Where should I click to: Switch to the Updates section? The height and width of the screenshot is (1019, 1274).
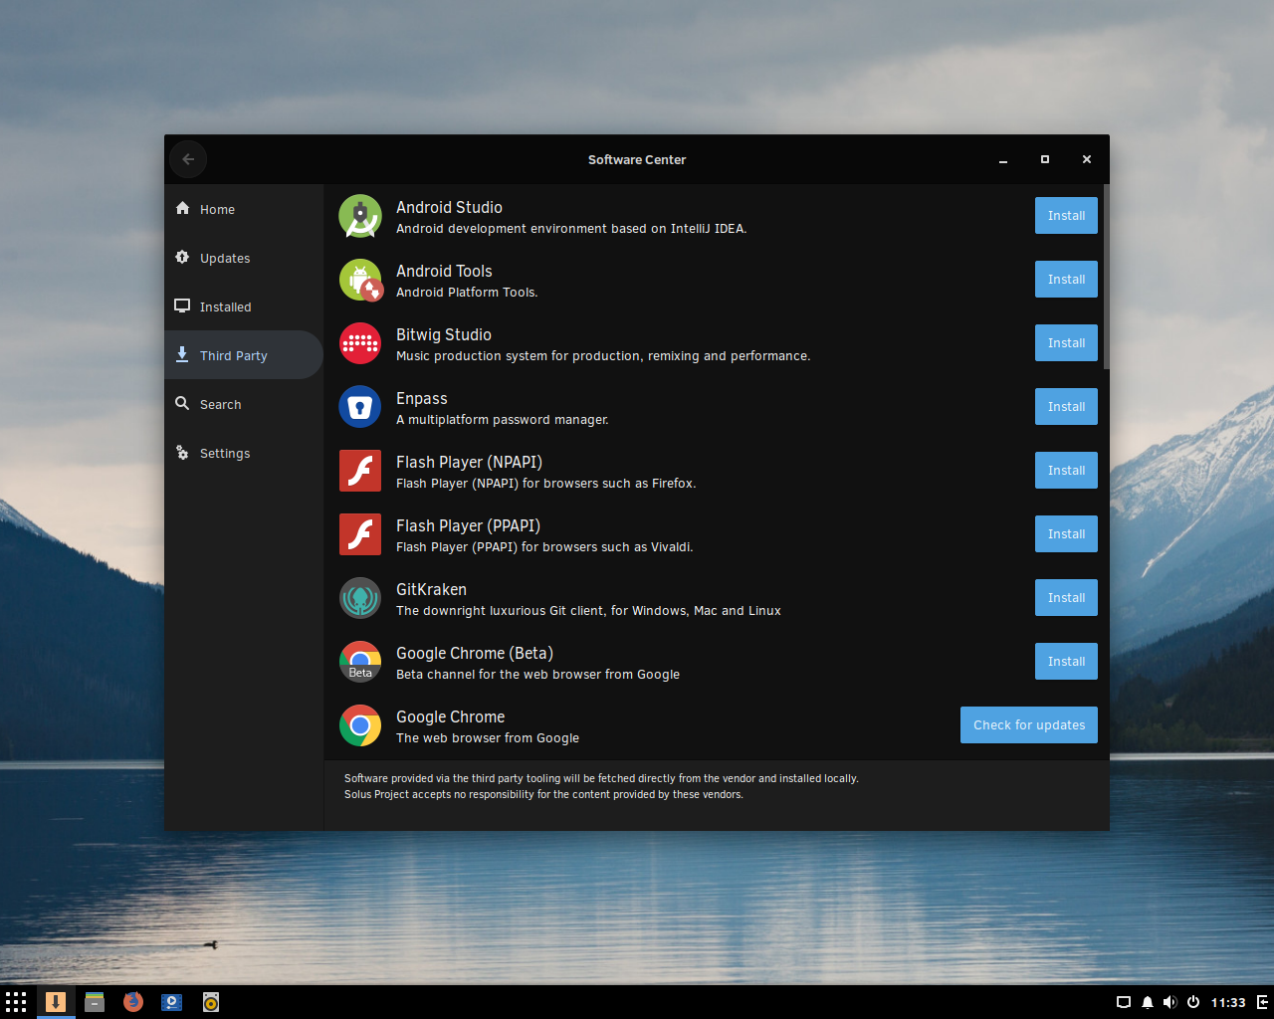click(x=244, y=258)
